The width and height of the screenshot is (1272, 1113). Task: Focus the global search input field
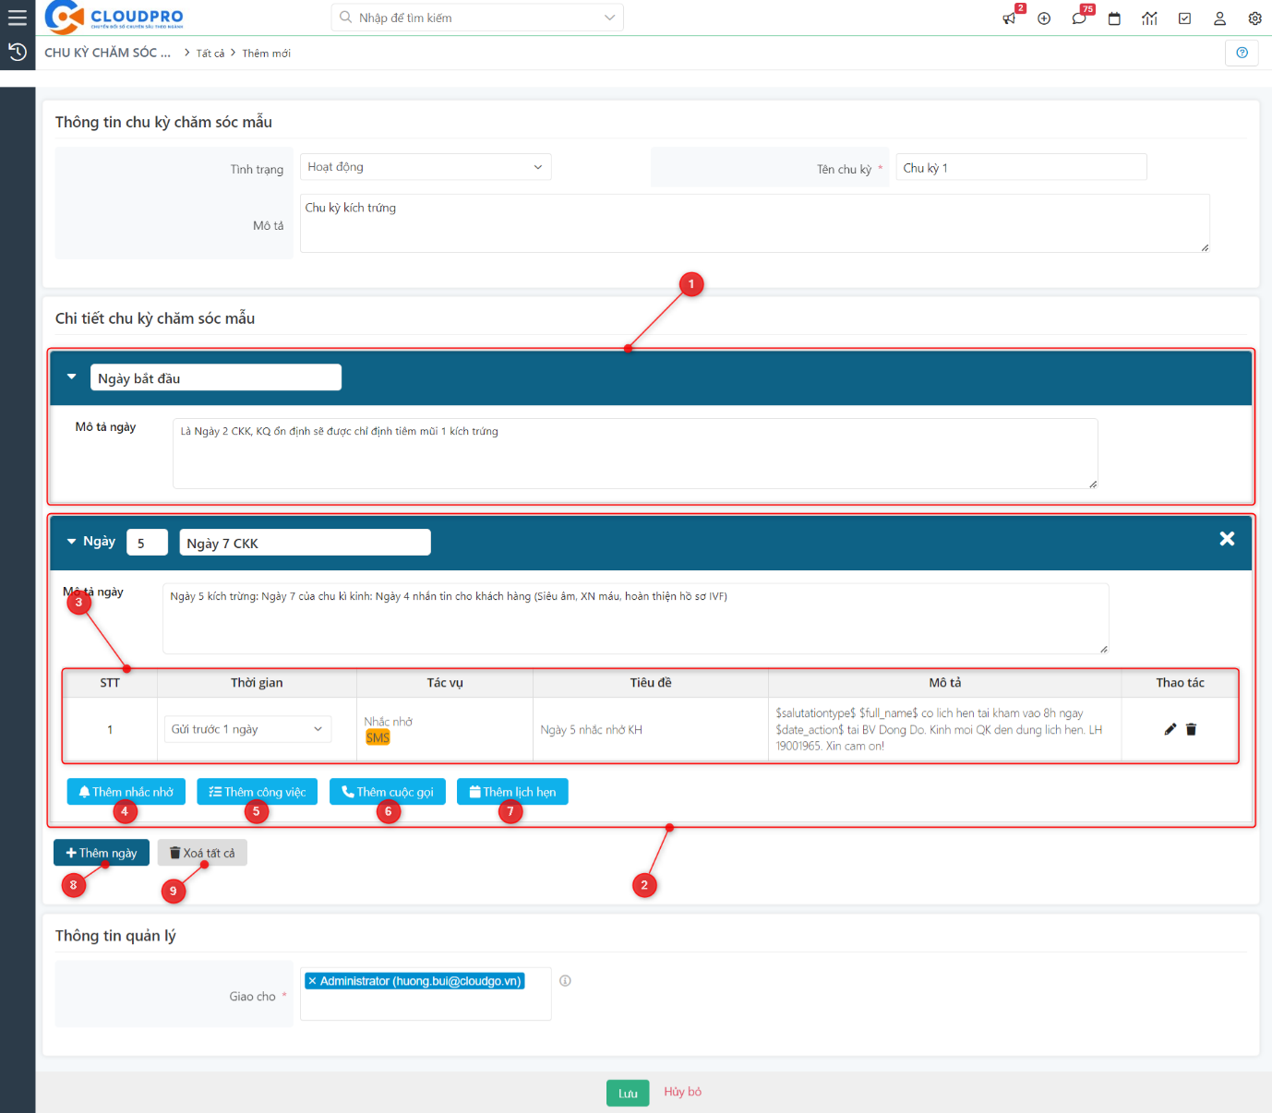[477, 18]
